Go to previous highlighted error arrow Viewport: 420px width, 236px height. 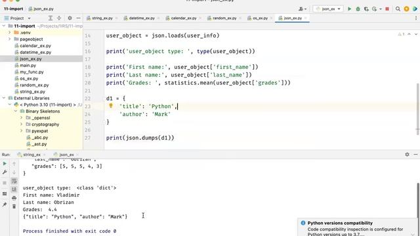click(x=409, y=34)
